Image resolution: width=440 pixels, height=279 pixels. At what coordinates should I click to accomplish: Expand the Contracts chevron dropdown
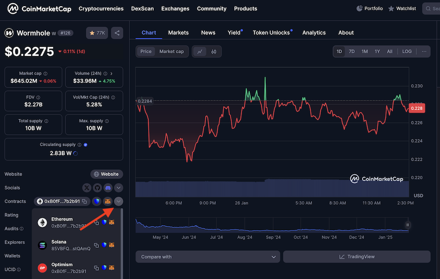[x=118, y=201]
